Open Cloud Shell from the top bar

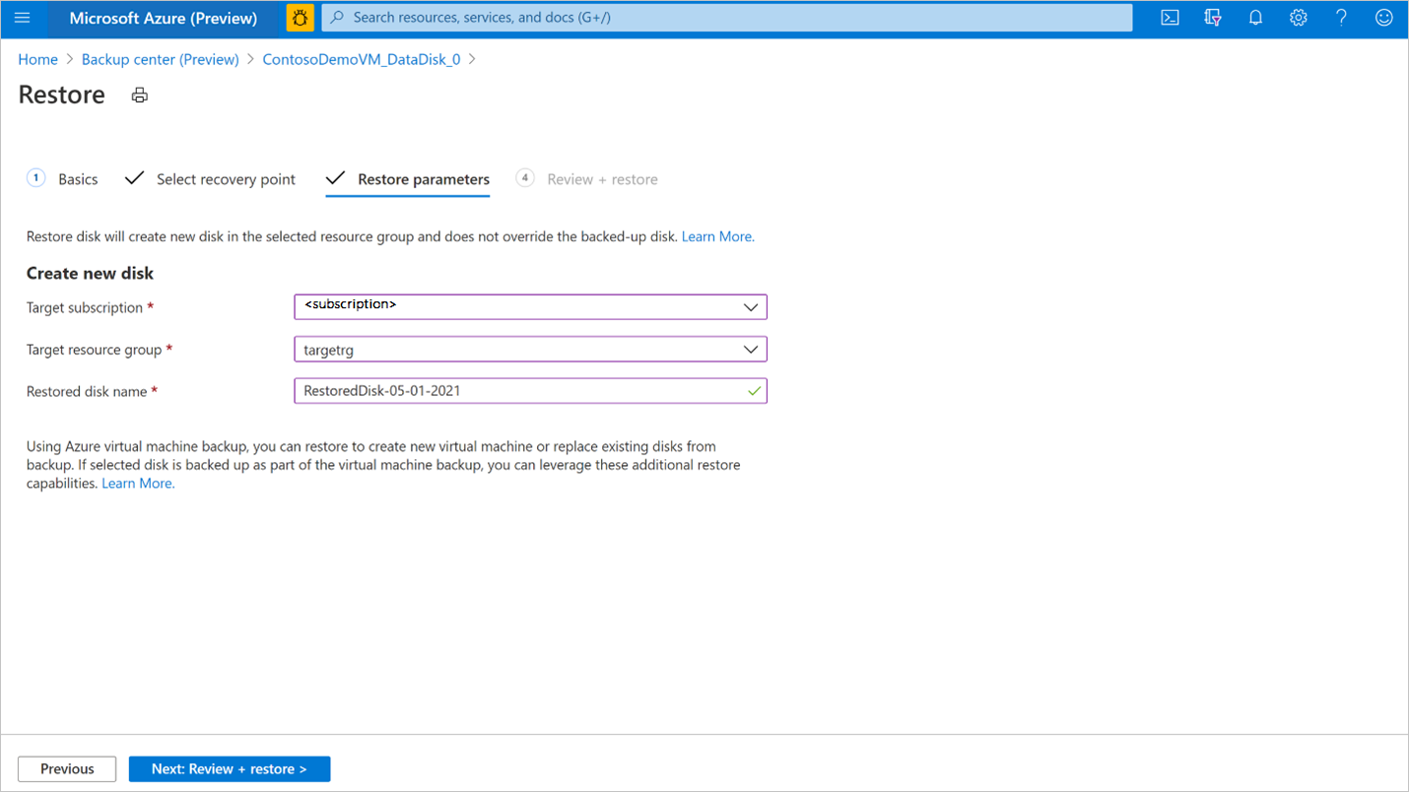click(x=1170, y=18)
